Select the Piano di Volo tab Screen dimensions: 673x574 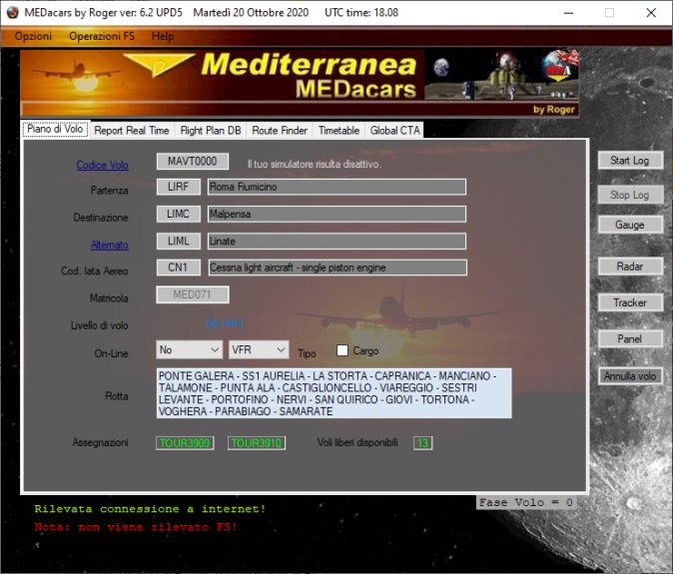point(55,129)
